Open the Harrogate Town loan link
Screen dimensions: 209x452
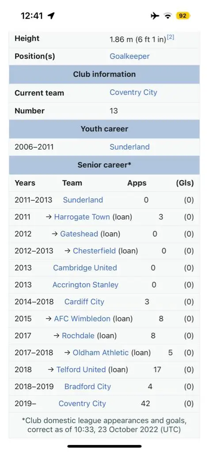(x=82, y=217)
